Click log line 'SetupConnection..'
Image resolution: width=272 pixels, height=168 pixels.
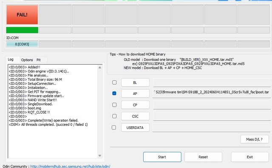coord(32,84)
